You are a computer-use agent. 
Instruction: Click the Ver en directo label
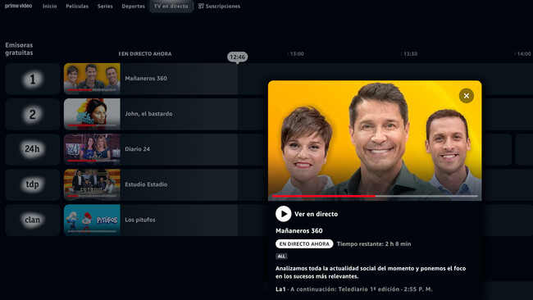point(317,214)
